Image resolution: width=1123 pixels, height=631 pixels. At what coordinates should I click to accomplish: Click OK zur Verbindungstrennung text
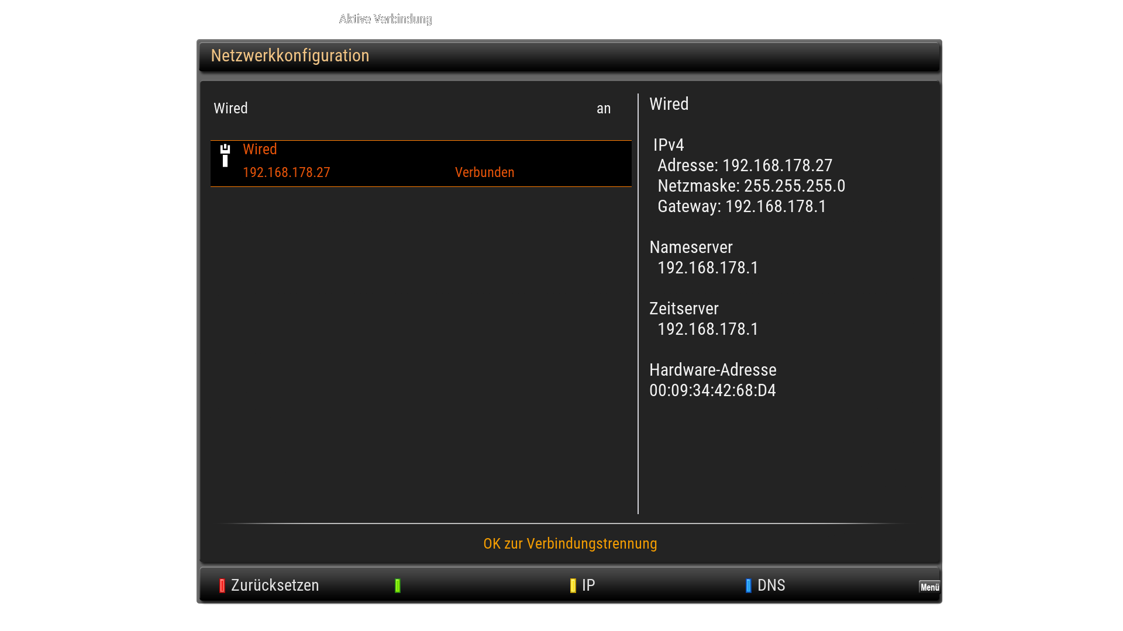[570, 544]
